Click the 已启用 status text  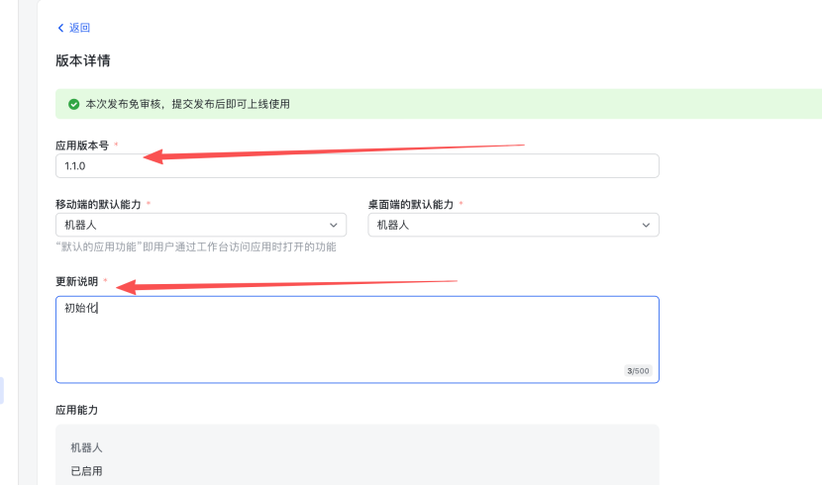coord(86,471)
